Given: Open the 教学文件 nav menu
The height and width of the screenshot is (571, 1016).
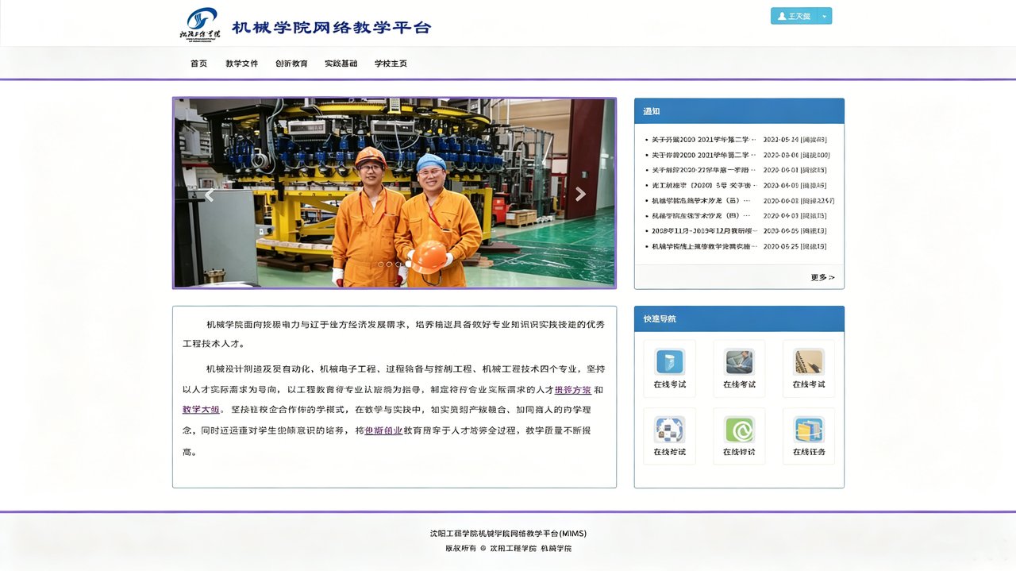Looking at the screenshot, I should [241, 64].
